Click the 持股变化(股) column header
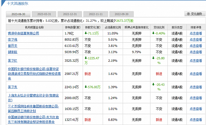 click(93, 27)
